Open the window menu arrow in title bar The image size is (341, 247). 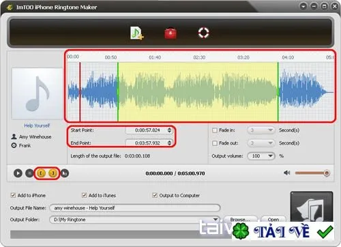pyautogui.click(x=303, y=6)
